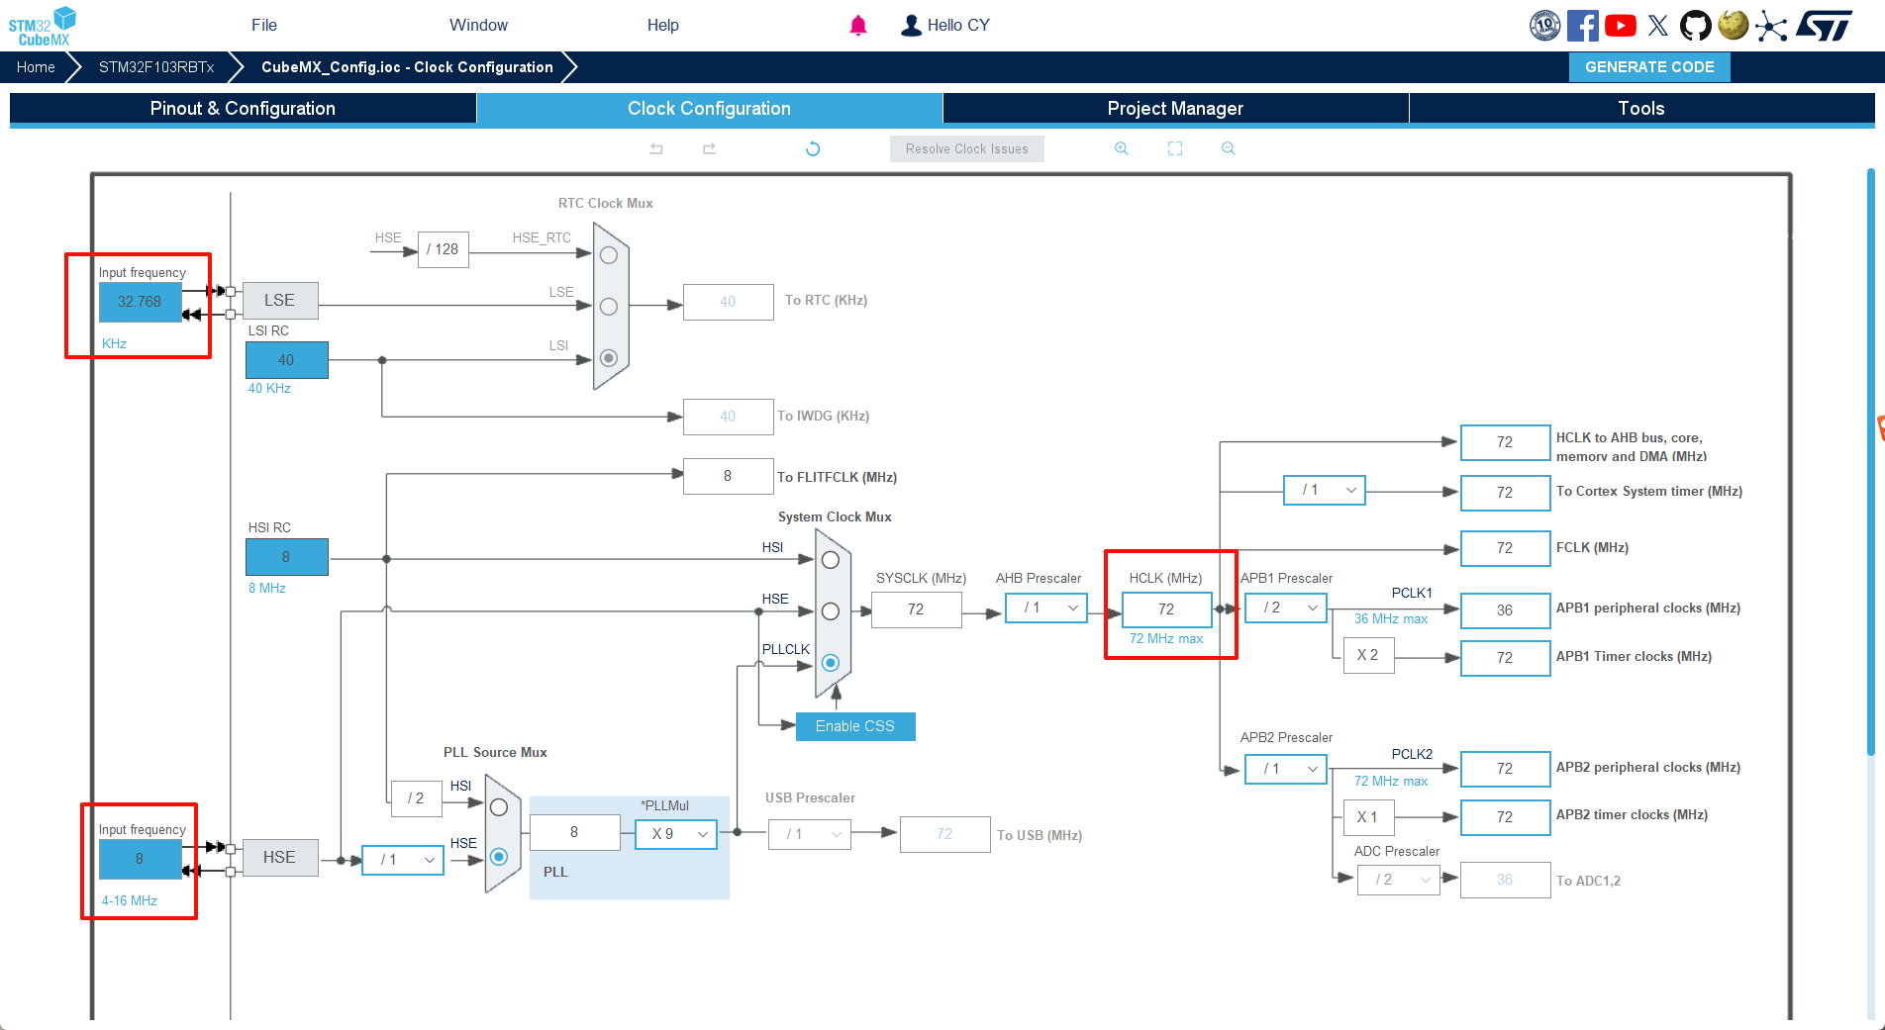Click the HCLK (MHz) value field
Screen dimensions: 1885x1030
(x=1166, y=609)
